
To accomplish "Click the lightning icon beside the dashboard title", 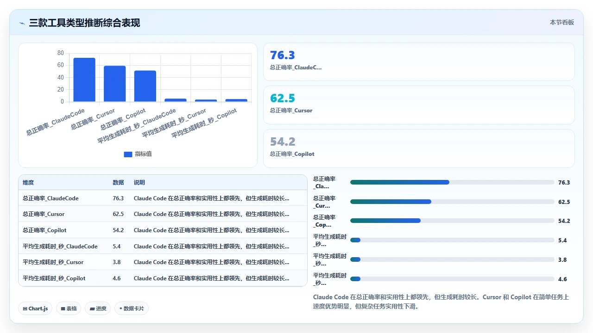I will pyautogui.click(x=22, y=23).
